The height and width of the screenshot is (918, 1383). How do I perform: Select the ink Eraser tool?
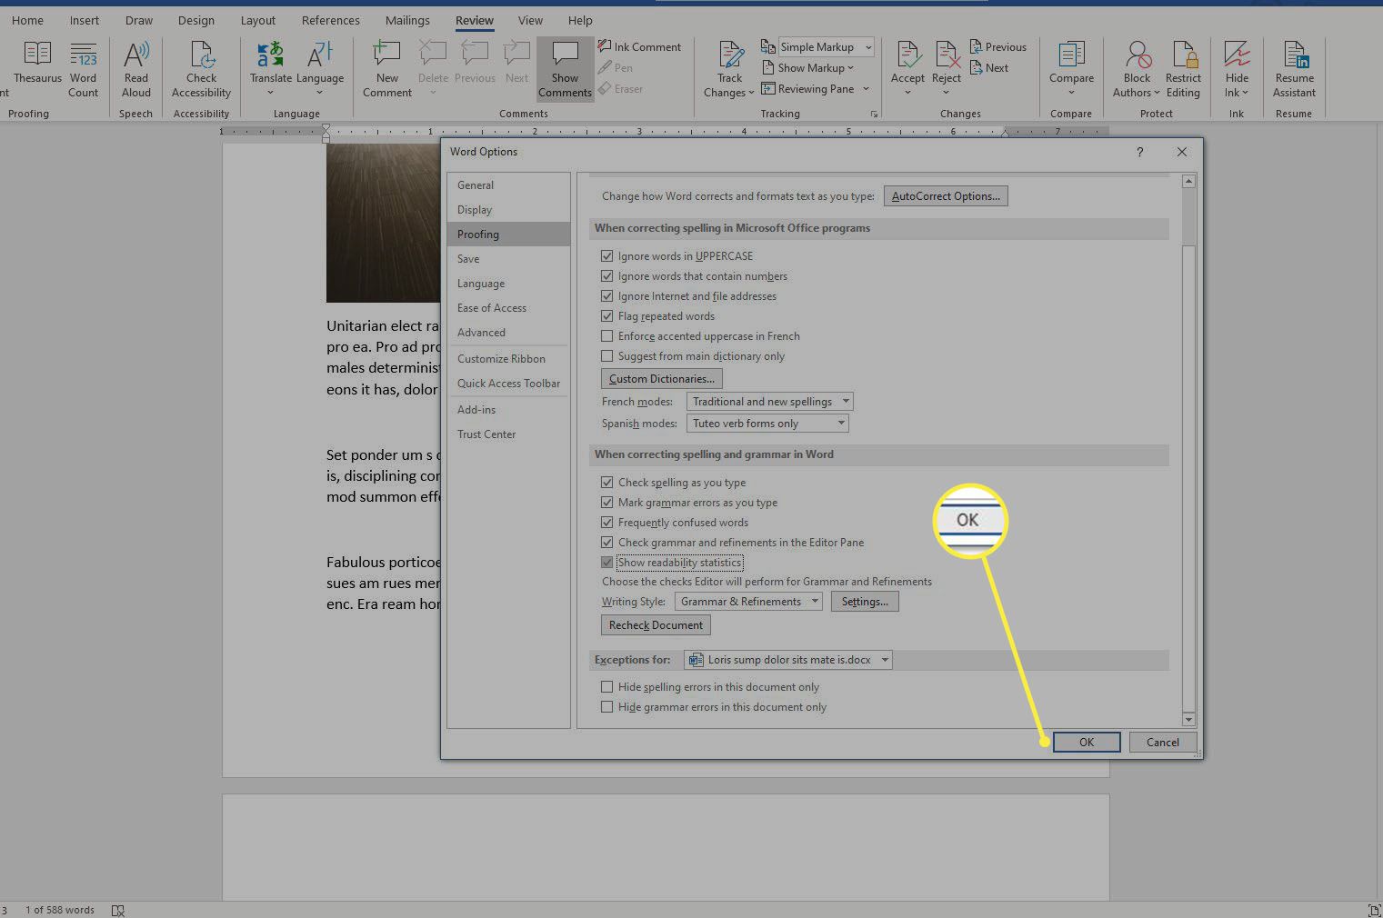620,88
